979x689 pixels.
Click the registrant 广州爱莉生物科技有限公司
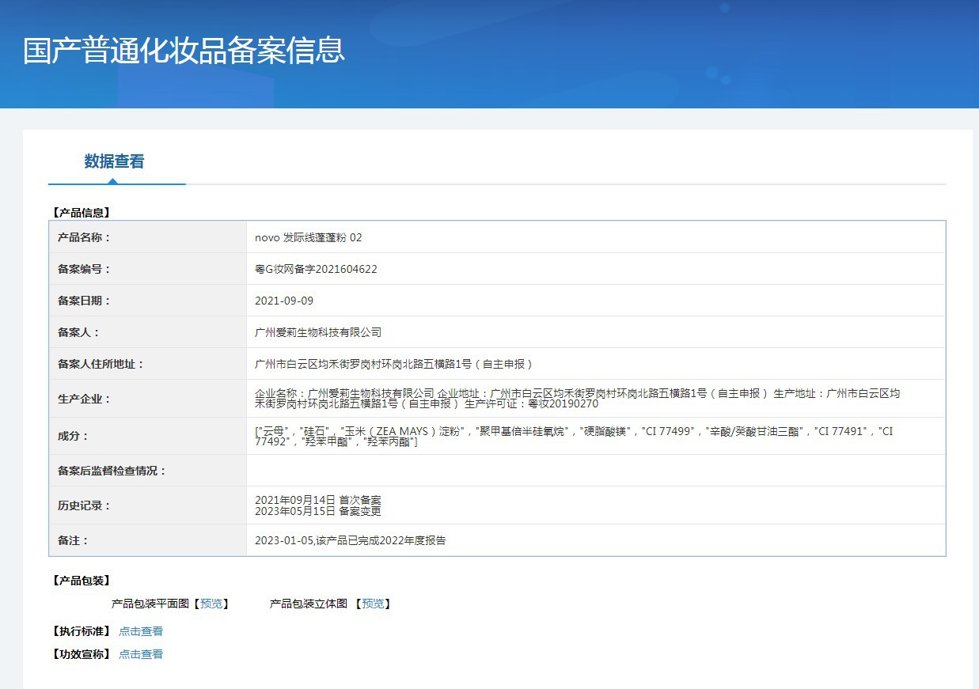point(318,332)
